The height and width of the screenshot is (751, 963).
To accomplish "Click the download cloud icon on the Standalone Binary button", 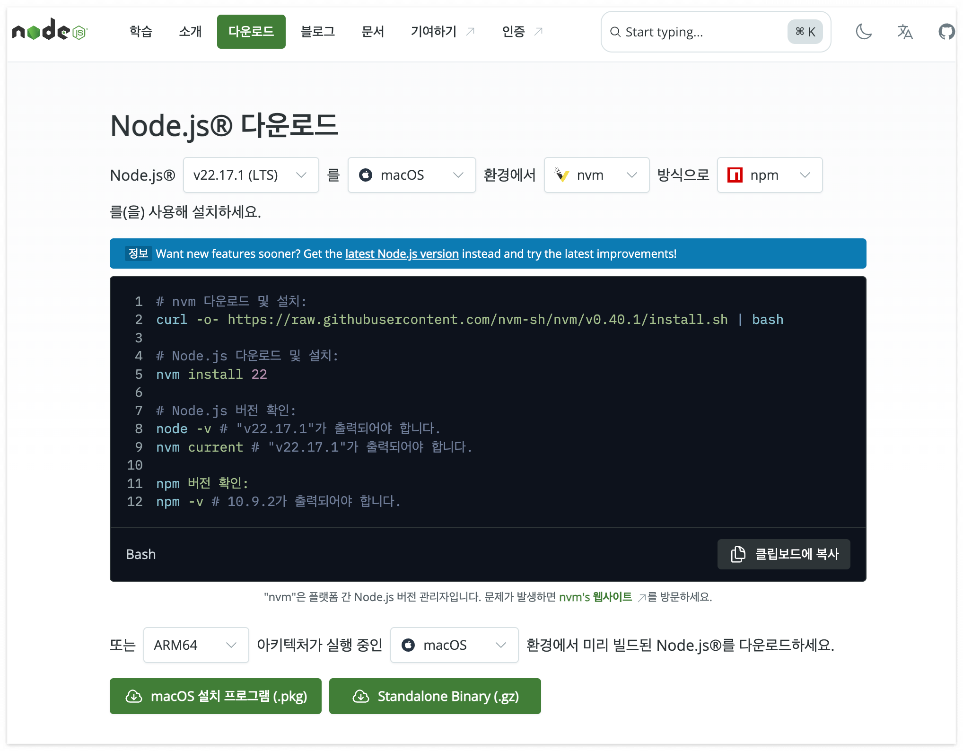I will 361,696.
